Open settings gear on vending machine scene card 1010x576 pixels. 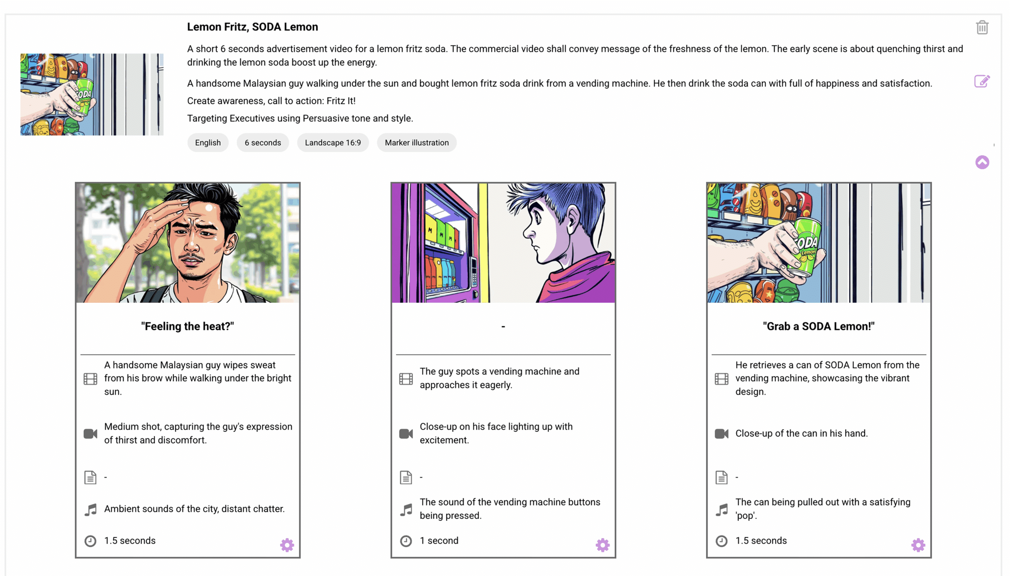point(602,545)
